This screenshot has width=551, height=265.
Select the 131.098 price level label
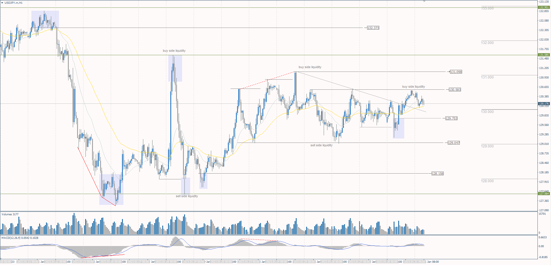(x=456, y=72)
